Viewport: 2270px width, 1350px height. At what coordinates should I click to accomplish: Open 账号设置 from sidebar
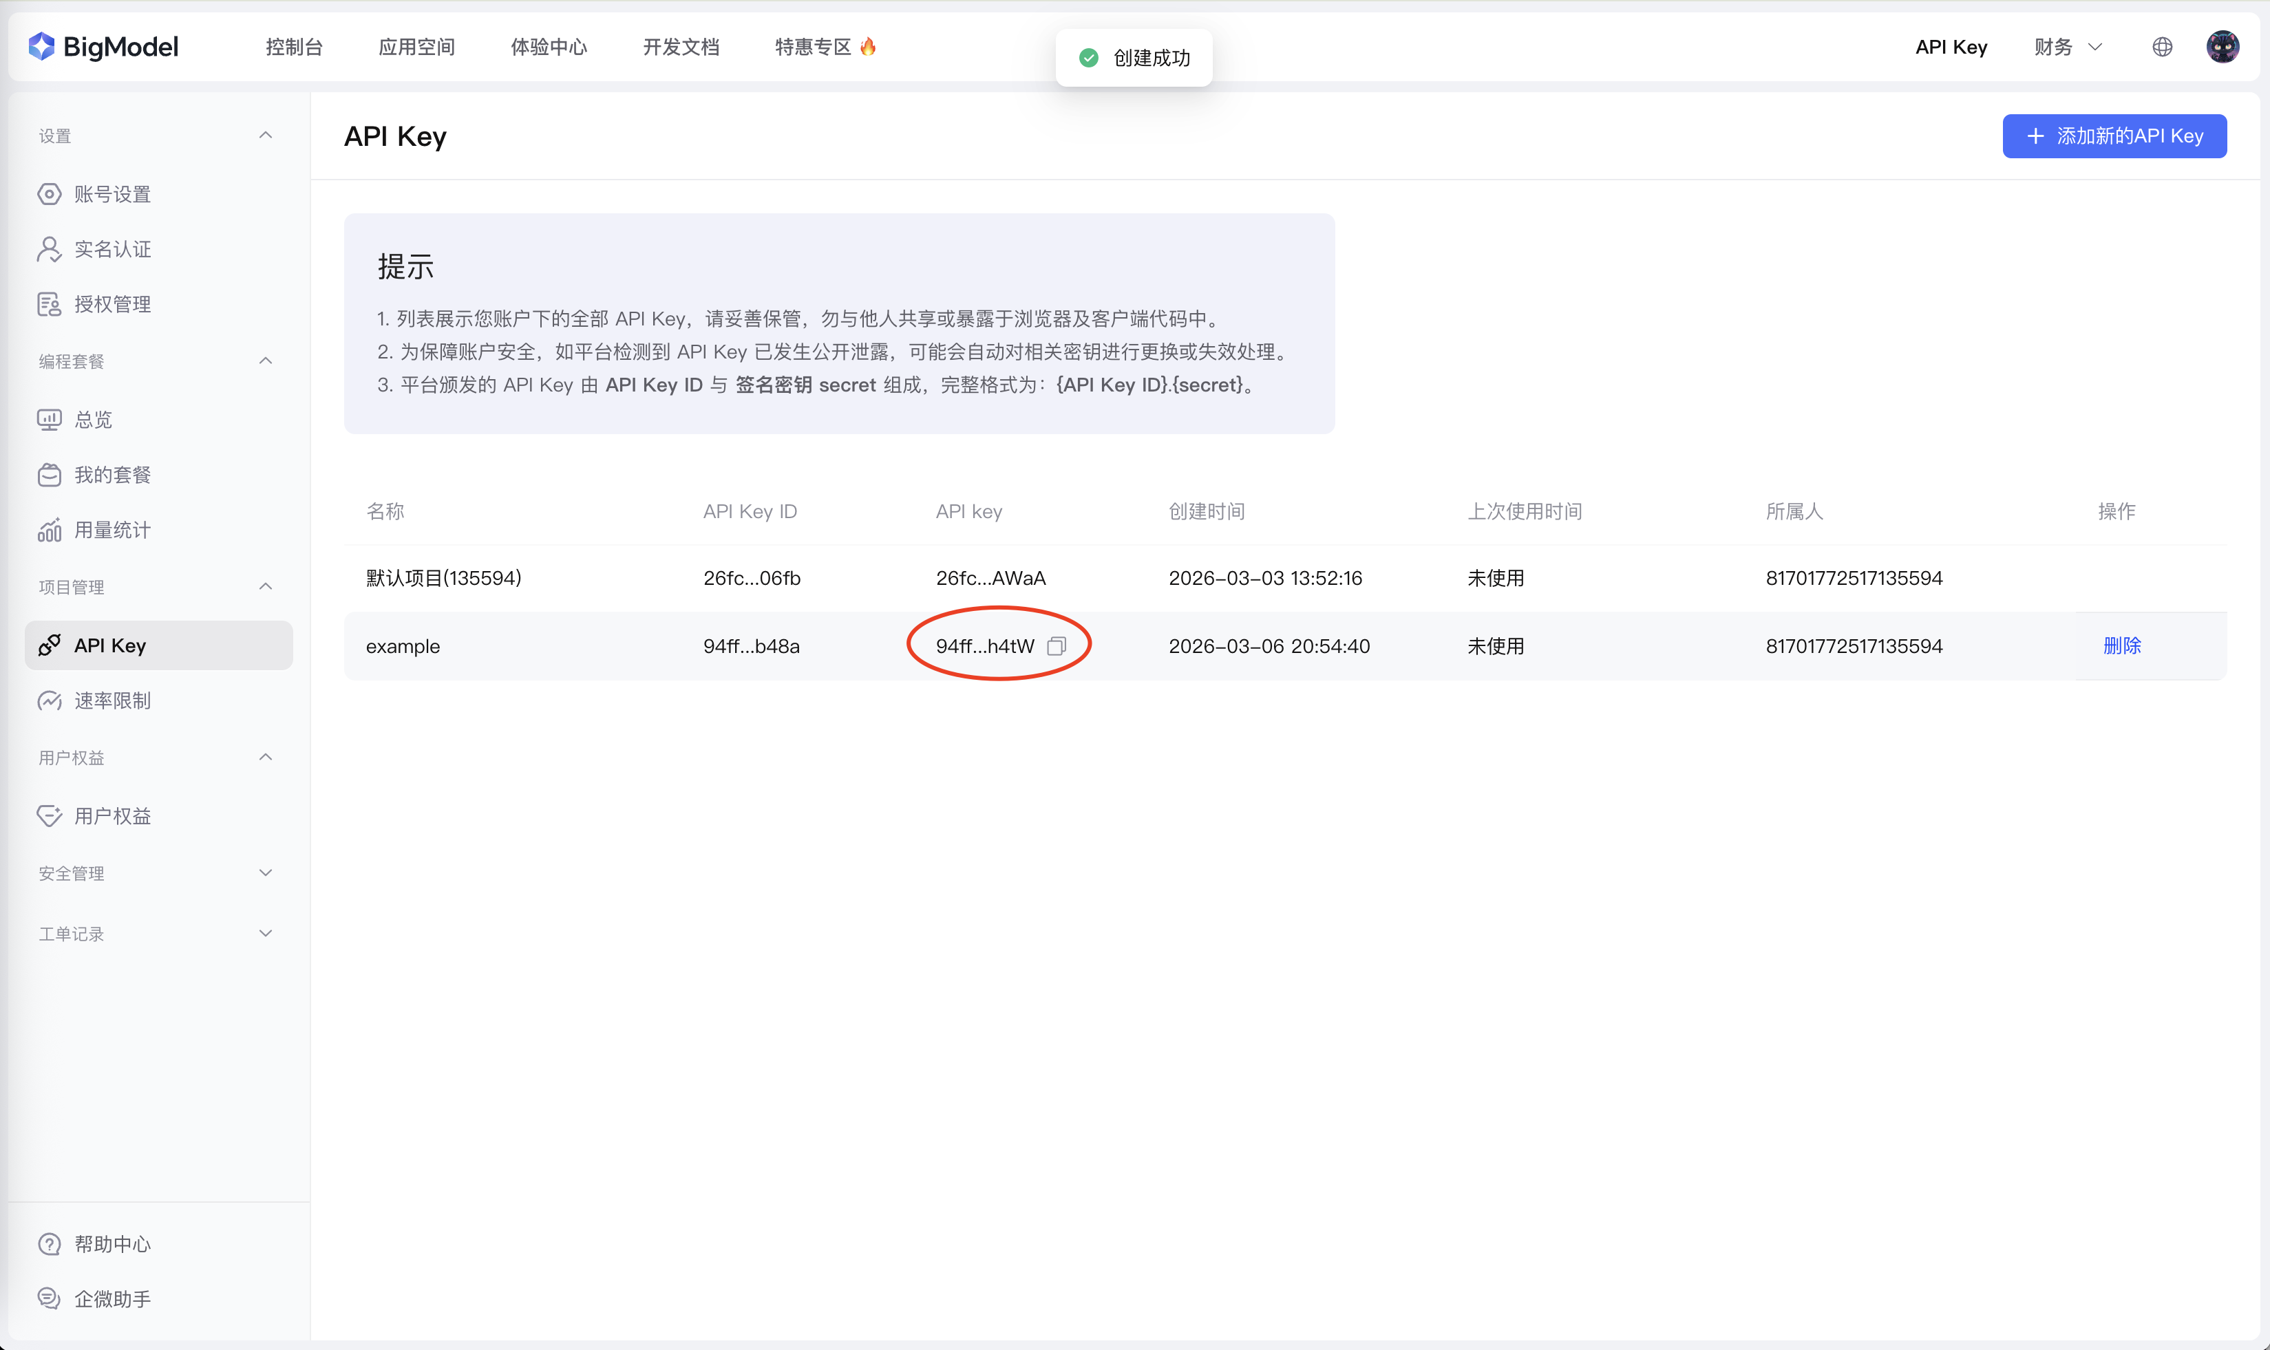(x=112, y=194)
